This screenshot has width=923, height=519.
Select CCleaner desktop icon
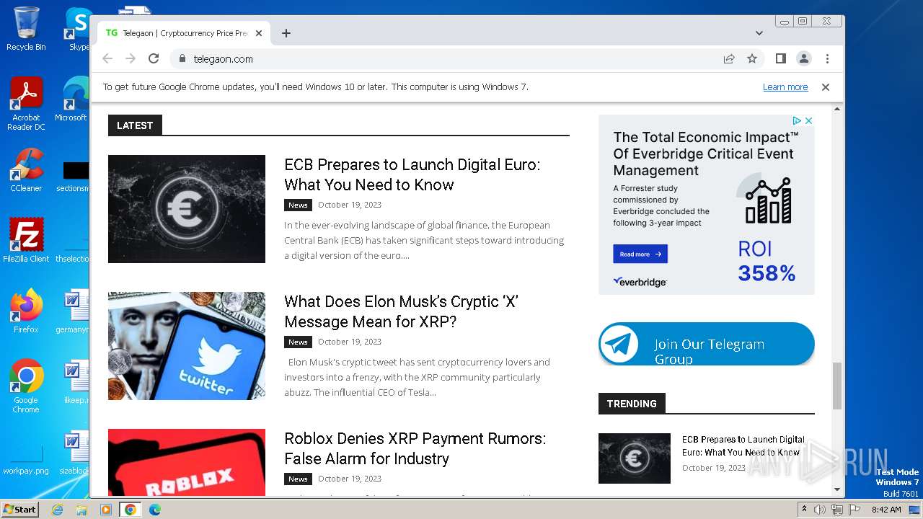tap(26, 170)
